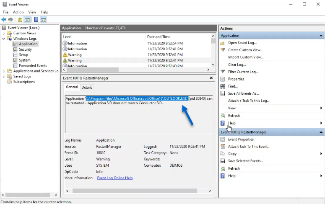Click the Find binoculars icon
Image resolution: width=325 pixels, height=204 pixels.
(223, 86)
